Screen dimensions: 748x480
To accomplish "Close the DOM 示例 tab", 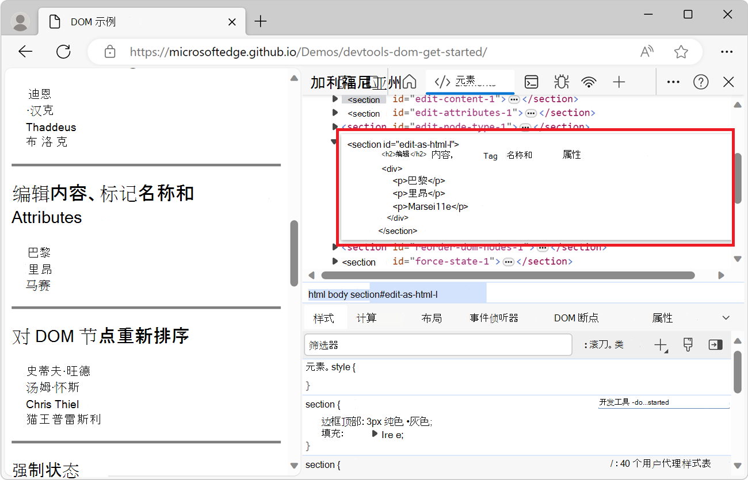I will [232, 22].
